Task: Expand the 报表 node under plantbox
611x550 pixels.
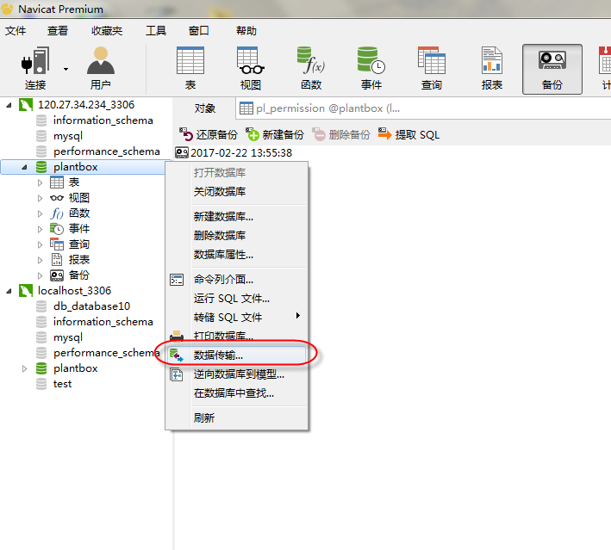Action: pyautogui.click(x=41, y=260)
